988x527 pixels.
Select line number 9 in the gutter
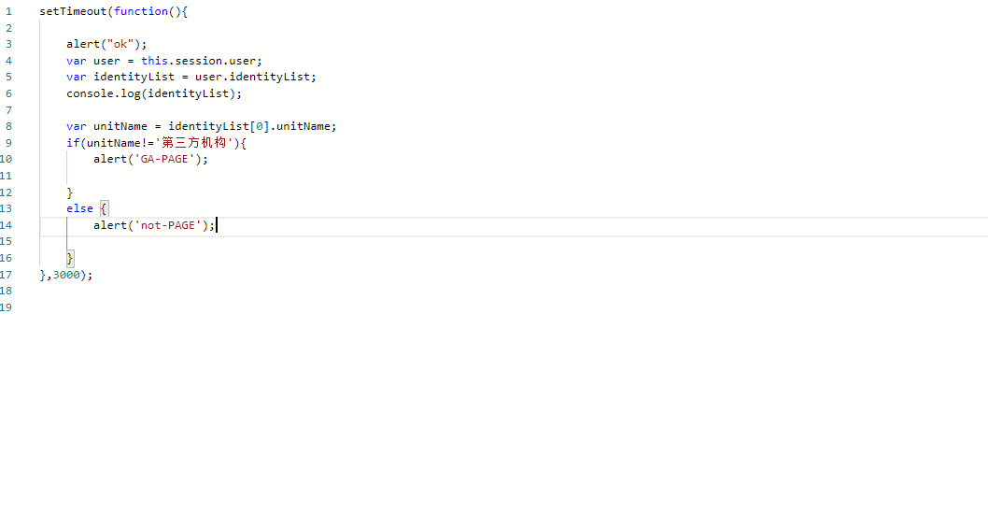click(7, 143)
